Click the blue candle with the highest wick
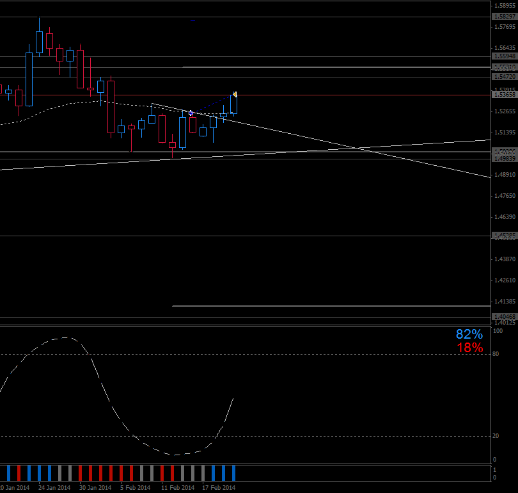This screenshot has height=493, width=518. pos(39,42)
